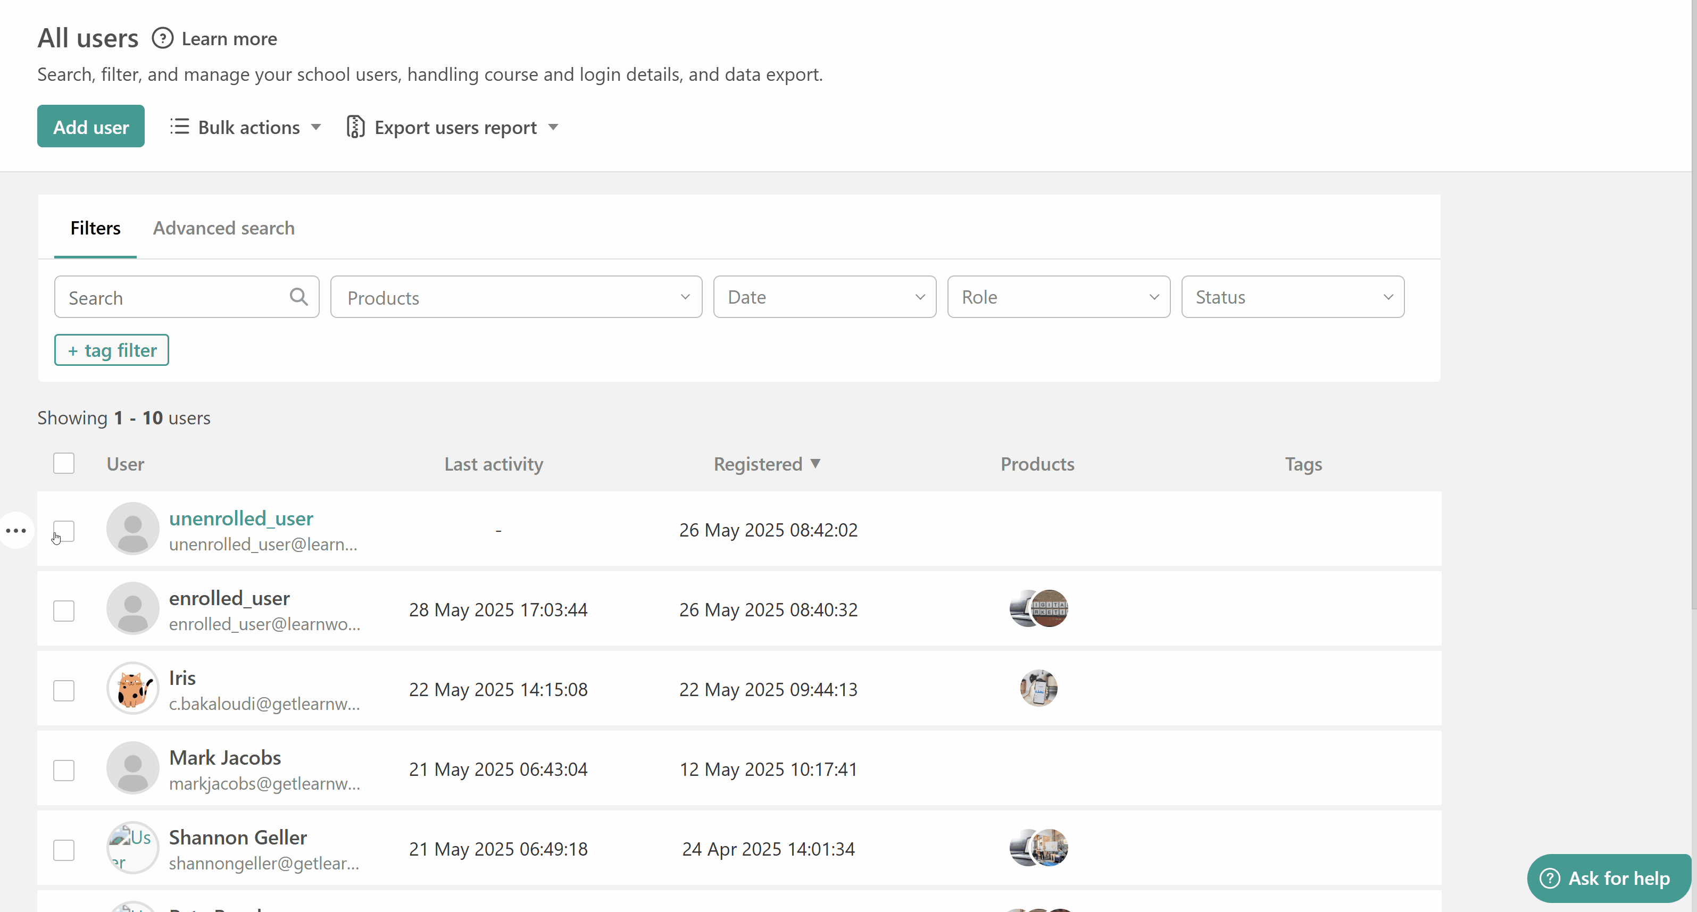Click the Ask for help chat icon

[1550, 878]
